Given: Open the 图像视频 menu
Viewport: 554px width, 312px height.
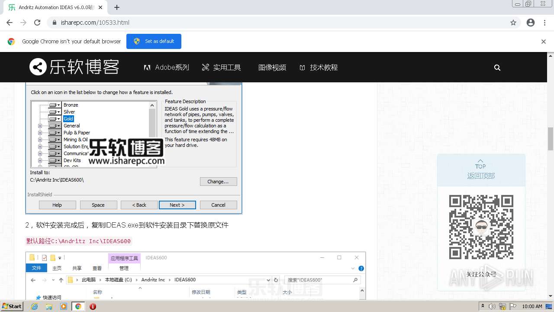Looking at the screenshot, I should tap(272, 67).
